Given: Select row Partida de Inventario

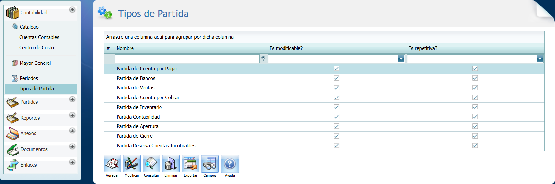Looking at the screenshot, I should [324, 107].
